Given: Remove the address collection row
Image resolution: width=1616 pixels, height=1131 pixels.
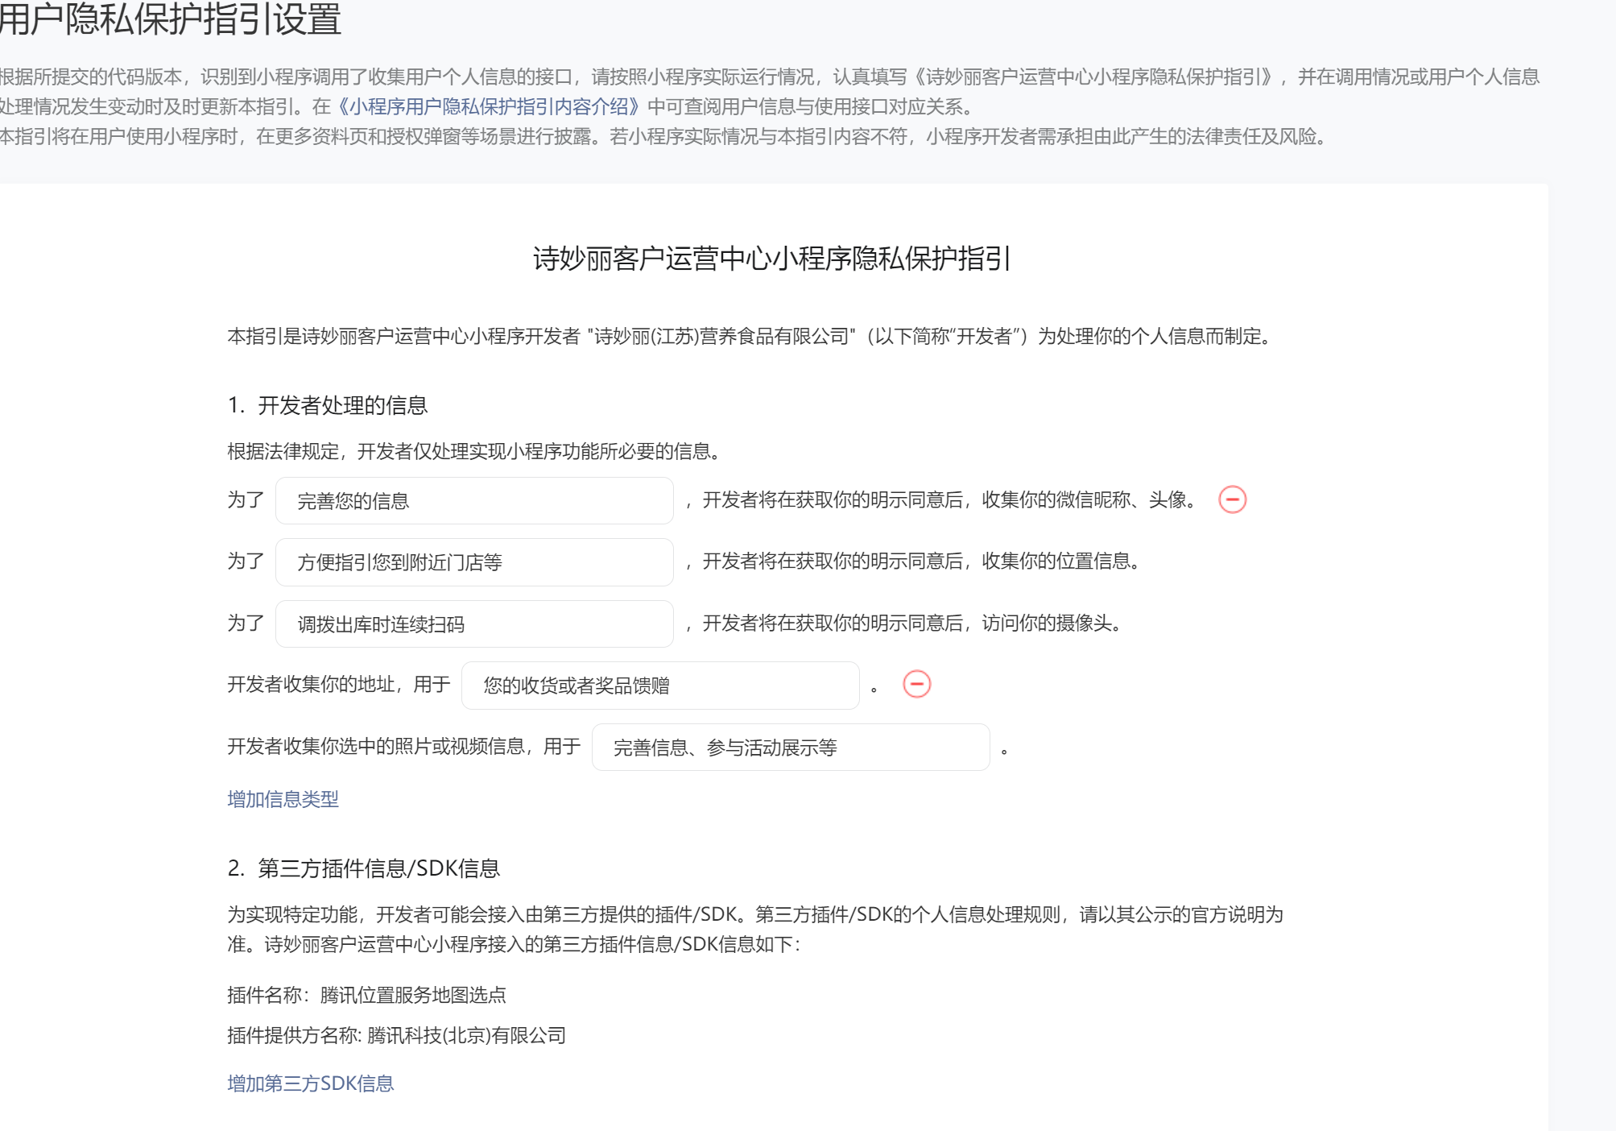Looking at the screenshot, I should pyautogui.click(x=916, y=684).
